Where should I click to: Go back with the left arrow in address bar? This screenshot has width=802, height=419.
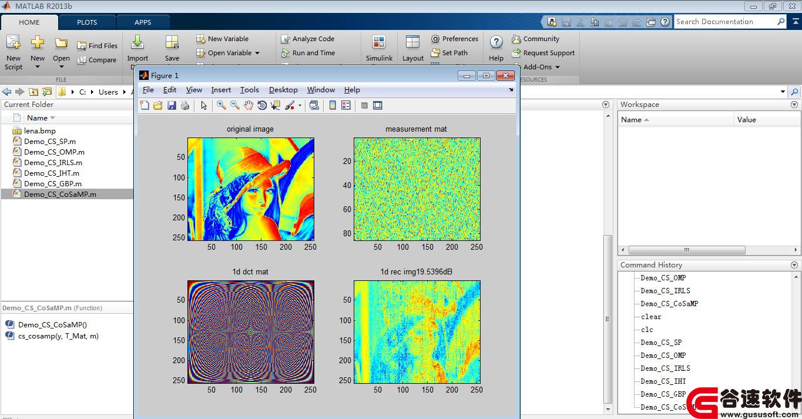pyautogui.click(x=7, y=92)
